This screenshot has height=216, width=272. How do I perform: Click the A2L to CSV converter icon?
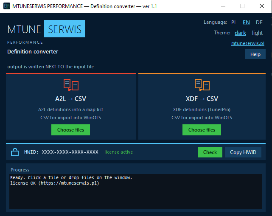pos(71,85)
